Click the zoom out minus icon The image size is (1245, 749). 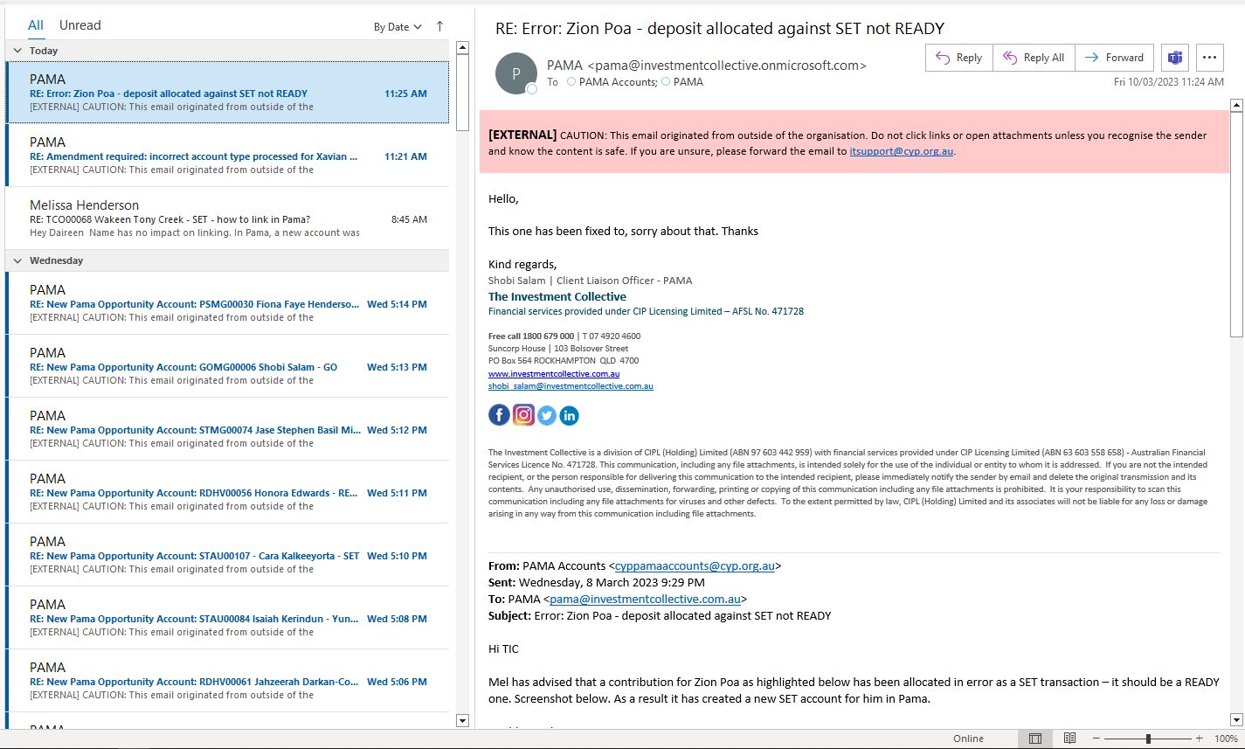(x=1096, y=739)
